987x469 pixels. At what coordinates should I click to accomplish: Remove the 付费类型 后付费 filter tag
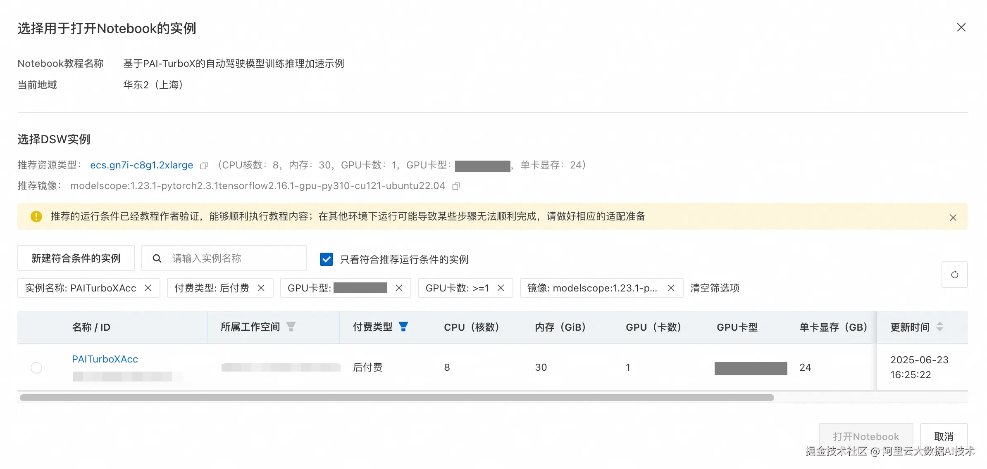[261, 288]
